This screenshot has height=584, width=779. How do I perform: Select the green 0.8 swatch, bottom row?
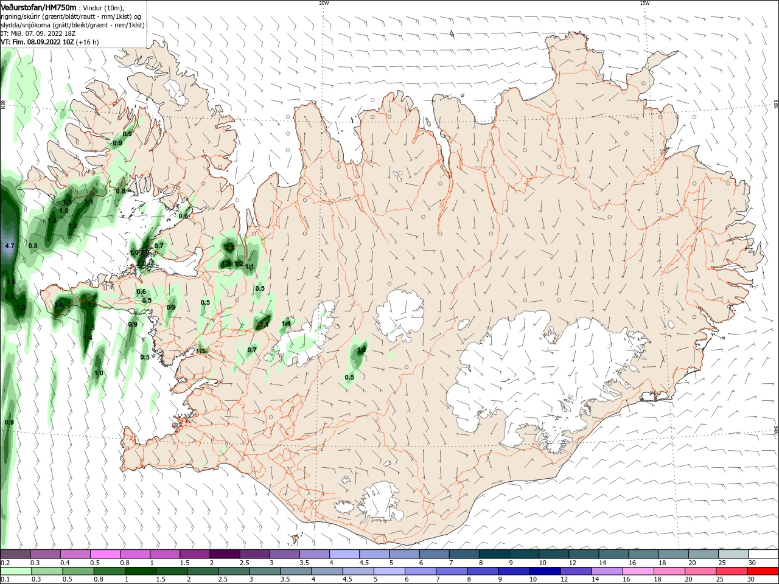pyautogui.click(x=109, y=571)
